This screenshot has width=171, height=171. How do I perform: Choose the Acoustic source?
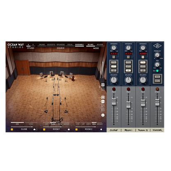click(51, 45)
